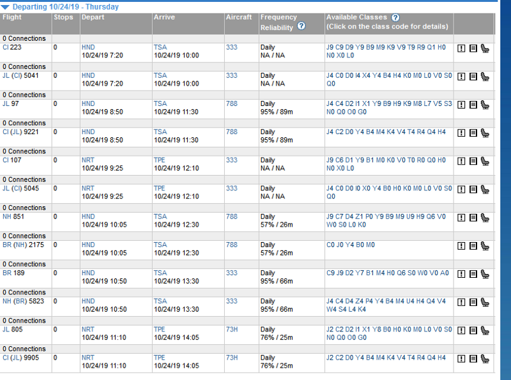The width and height of the screenshot is (511, 380).
Task: View seat map icon for BR 189
Action: (485, 274)
